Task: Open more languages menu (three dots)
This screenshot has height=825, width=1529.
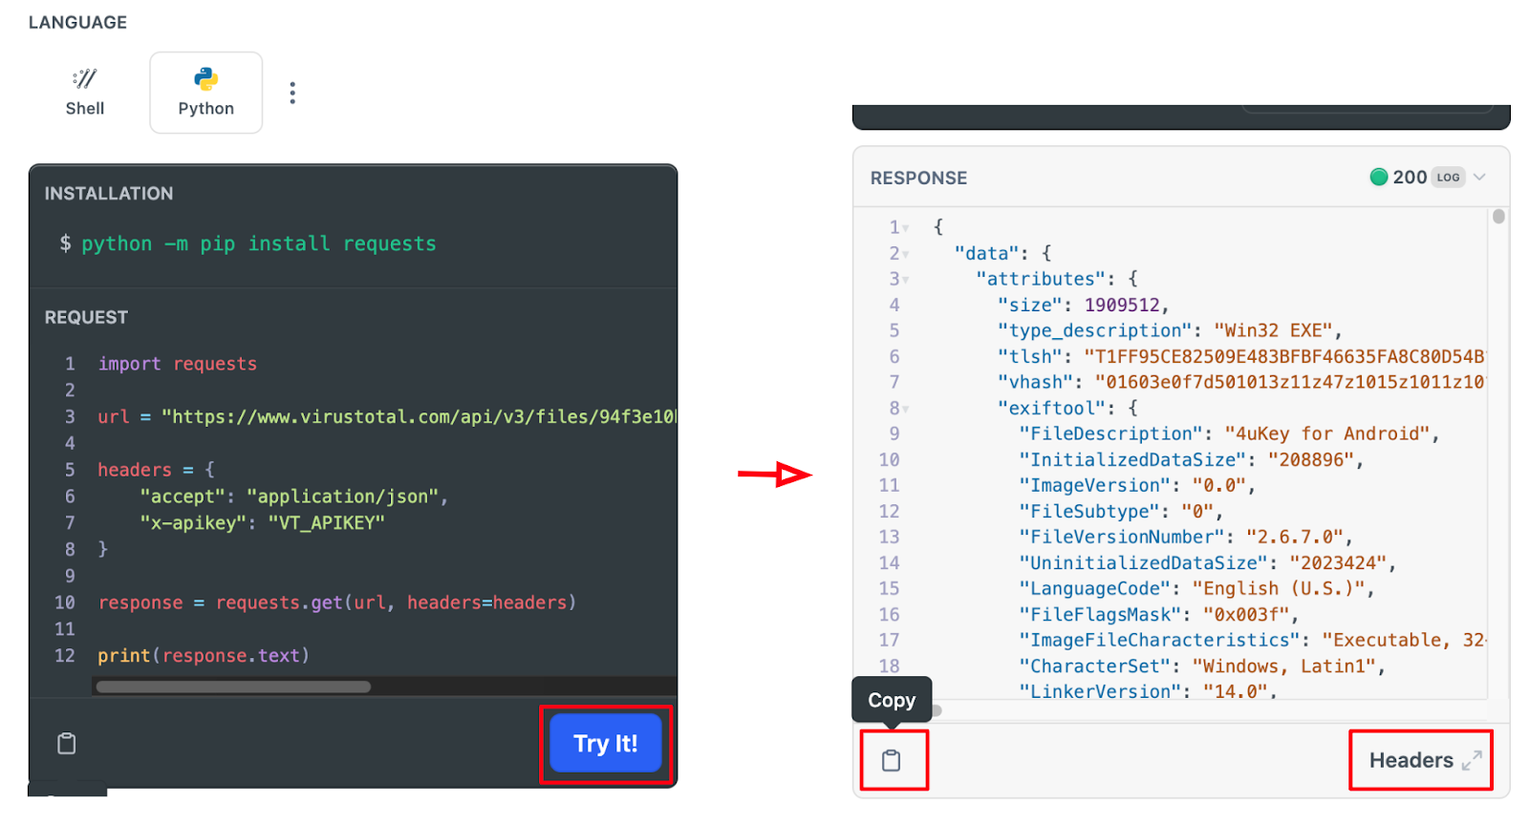Action: click(292, 93)
